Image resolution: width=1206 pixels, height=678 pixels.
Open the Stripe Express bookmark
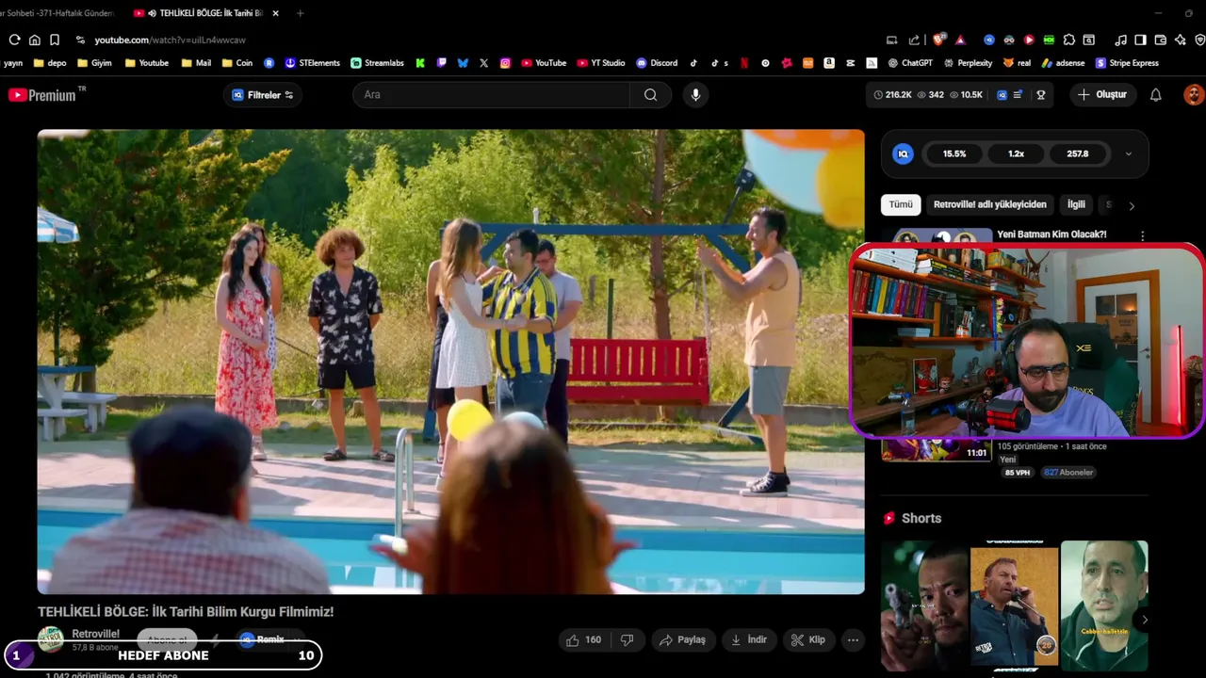click(x=1126, y=63)
